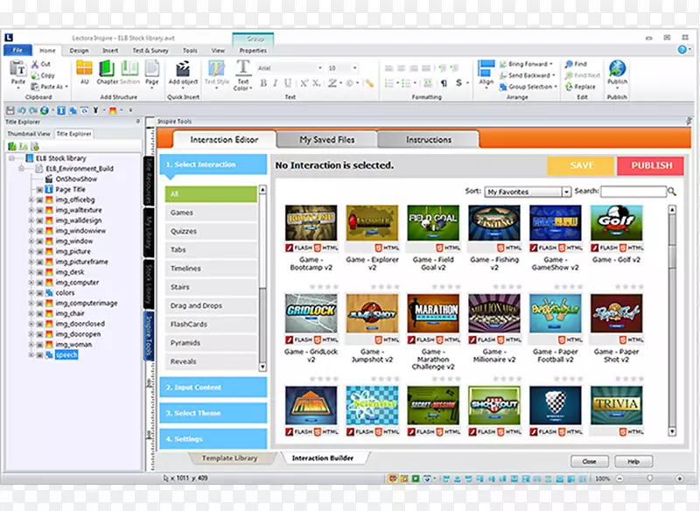Click the Publish globe icon

pos(618,68)
